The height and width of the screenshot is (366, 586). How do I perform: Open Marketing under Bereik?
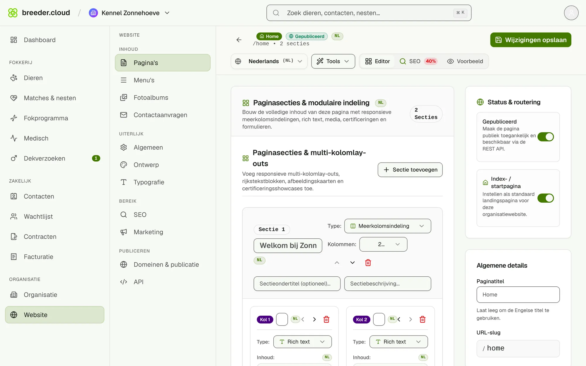pyautogui.click(x=163, y=232)
